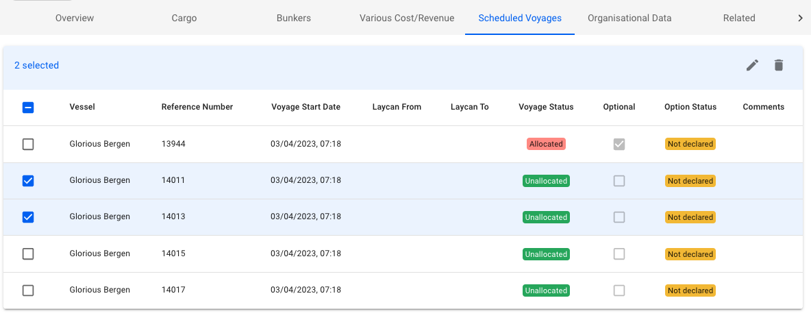Enable Optional checkbox for reference 14017
The height and width of the screenshot is (322, 811).
coord(619,290)
